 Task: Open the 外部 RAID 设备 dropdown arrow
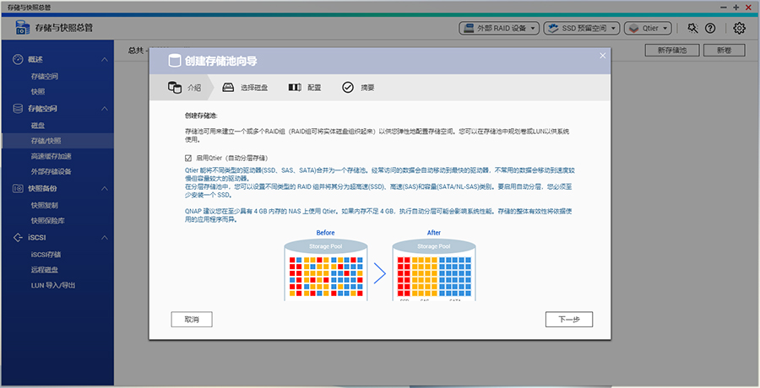pos(533,28)
